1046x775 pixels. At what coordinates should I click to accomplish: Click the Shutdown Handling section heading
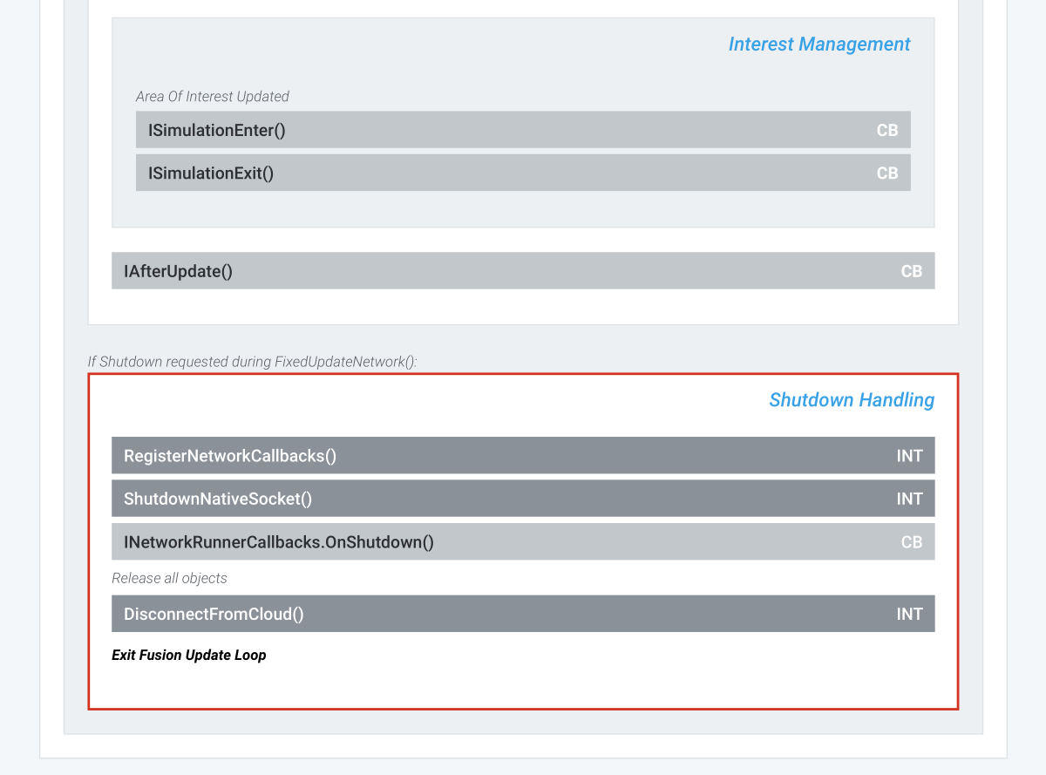(851, 400)
